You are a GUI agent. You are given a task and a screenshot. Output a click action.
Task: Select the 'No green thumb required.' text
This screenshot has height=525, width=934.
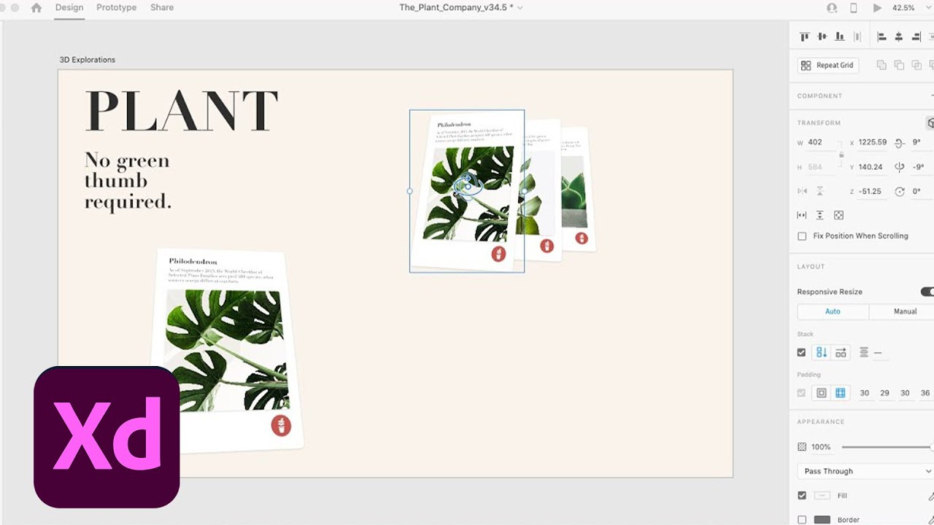[128, 181]
